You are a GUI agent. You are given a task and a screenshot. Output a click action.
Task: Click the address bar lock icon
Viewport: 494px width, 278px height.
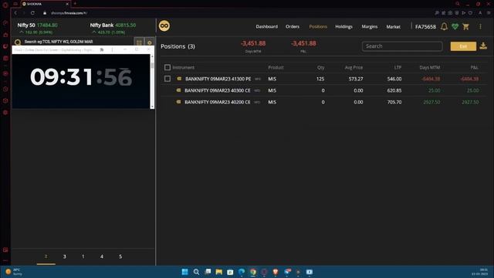tap(45, 13)
